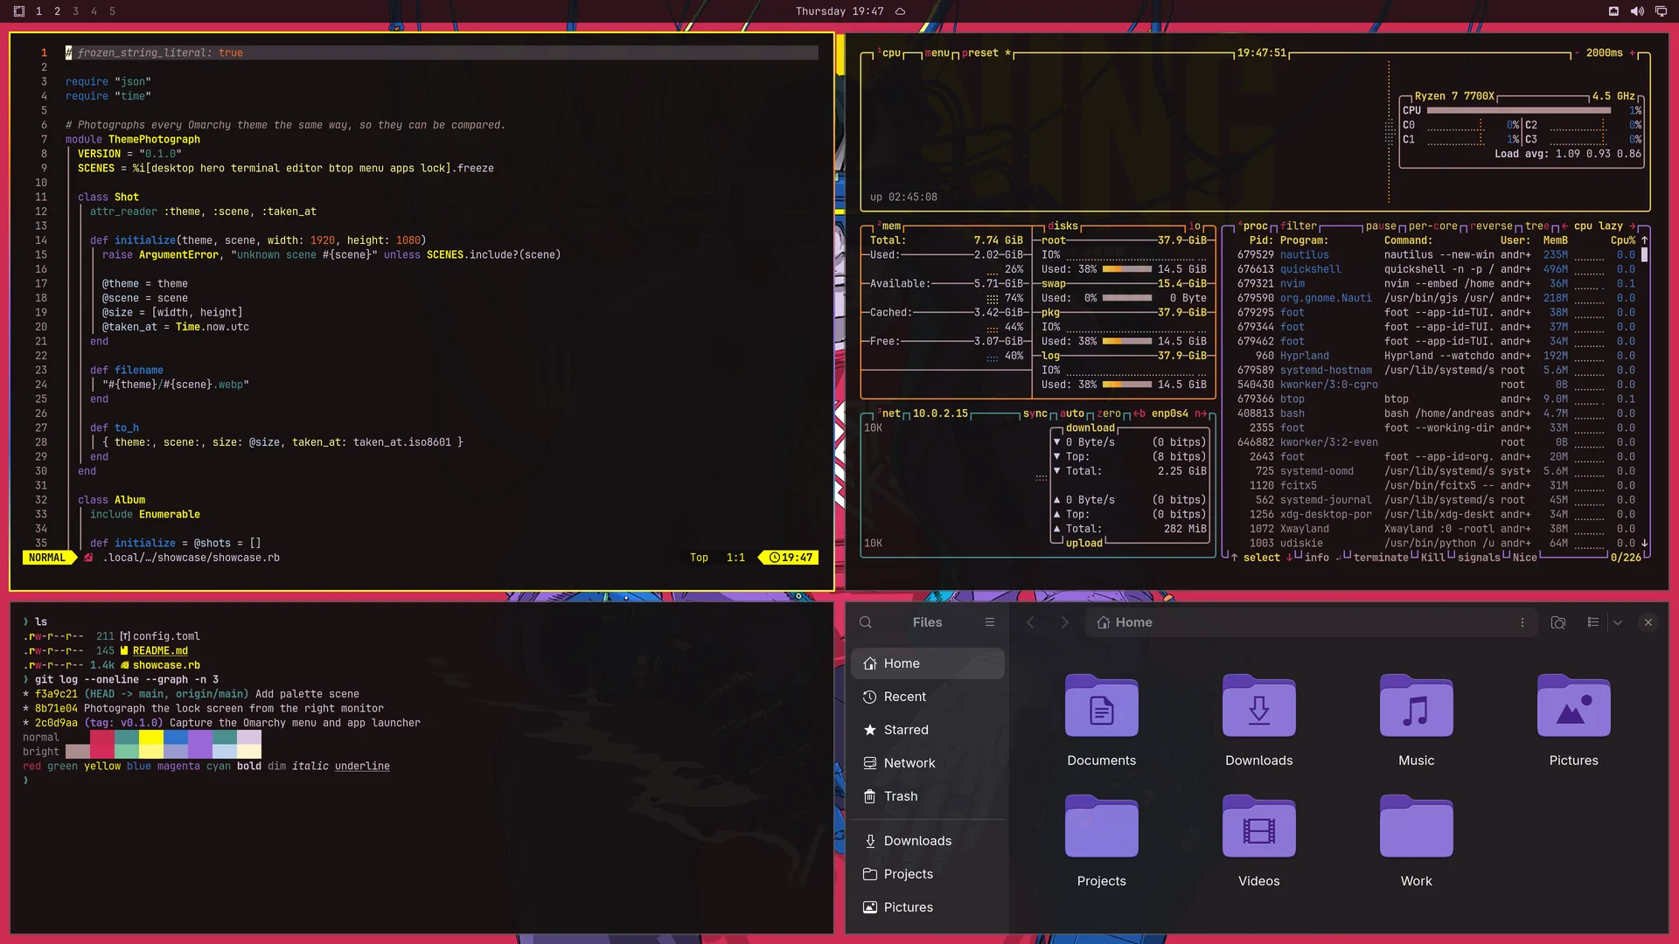Select the Work folder icon
The height and width of the screenshot is (944, 1679).
pyautogui.click(x=1417, y=826)
